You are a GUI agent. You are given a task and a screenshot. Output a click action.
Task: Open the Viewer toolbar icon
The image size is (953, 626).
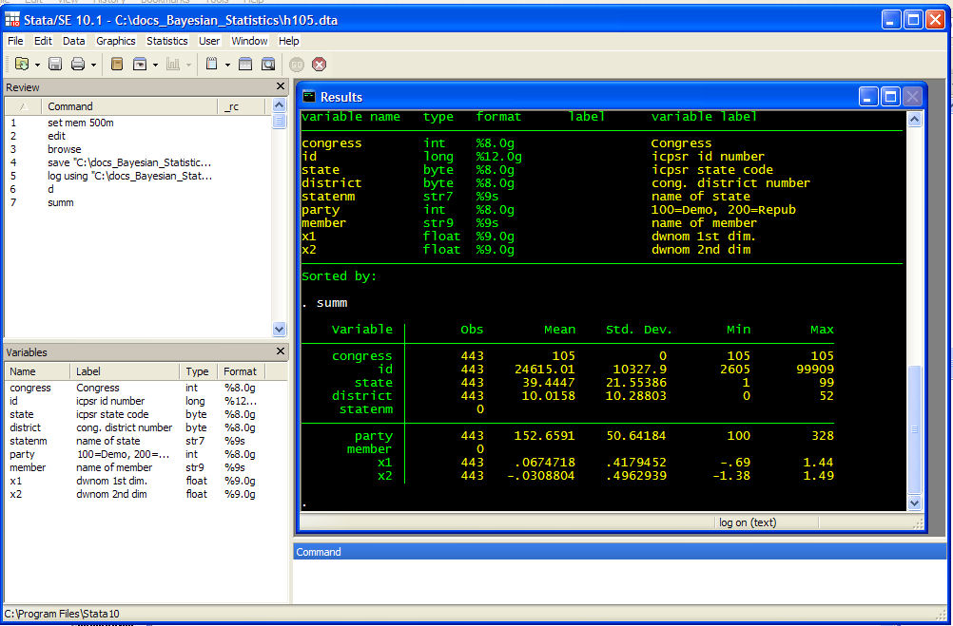[x=140, y=65]
